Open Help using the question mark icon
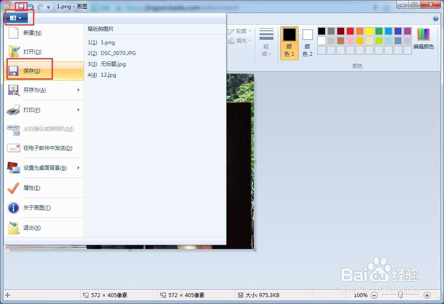This screenshot has height=304, width=444. tap(435, 19)
